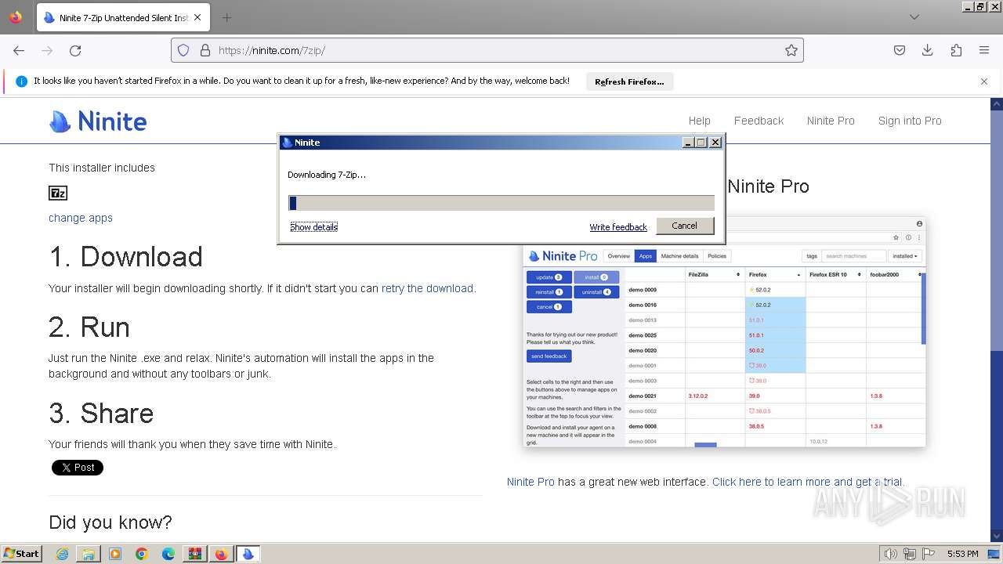
Task: Click the volume icon in system tray
Action: click(891, 554)
